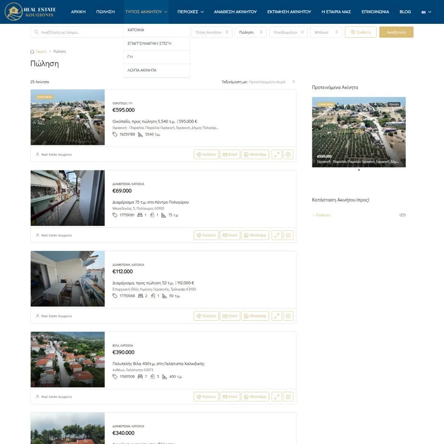Expand fullscreen icon for €390.000 listing
444x444 pixels.
click(x=277, y=397)
